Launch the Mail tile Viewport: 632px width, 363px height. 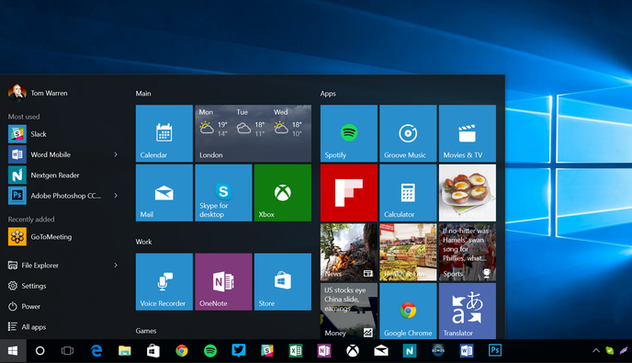(164, 193)
